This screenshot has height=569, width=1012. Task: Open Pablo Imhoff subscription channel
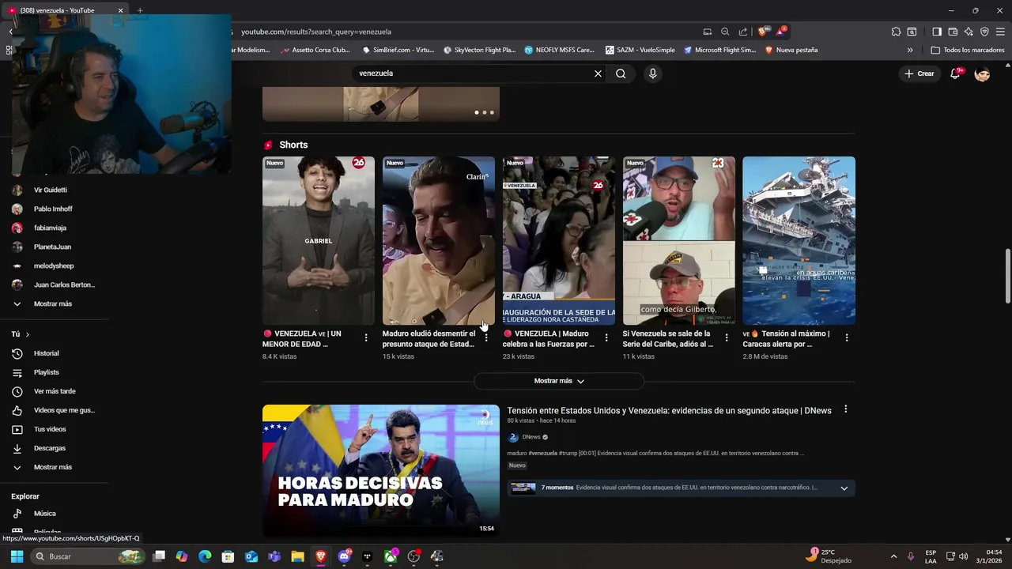point(54,209)
